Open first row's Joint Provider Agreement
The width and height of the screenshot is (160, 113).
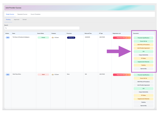tap(143, 48)
